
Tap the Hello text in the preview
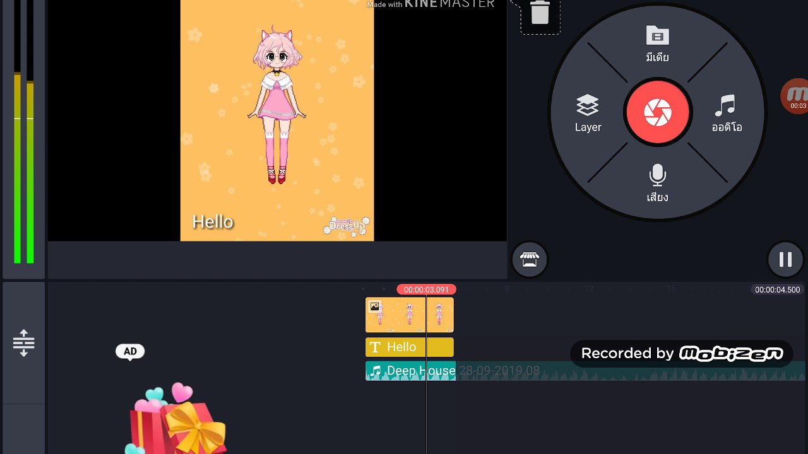click(213, 222)
